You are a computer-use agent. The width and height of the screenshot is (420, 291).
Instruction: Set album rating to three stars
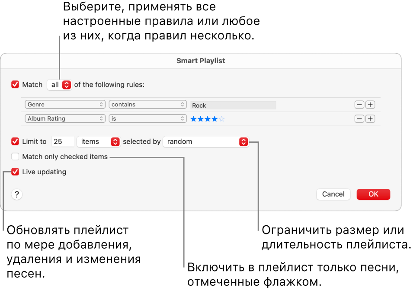208,119
